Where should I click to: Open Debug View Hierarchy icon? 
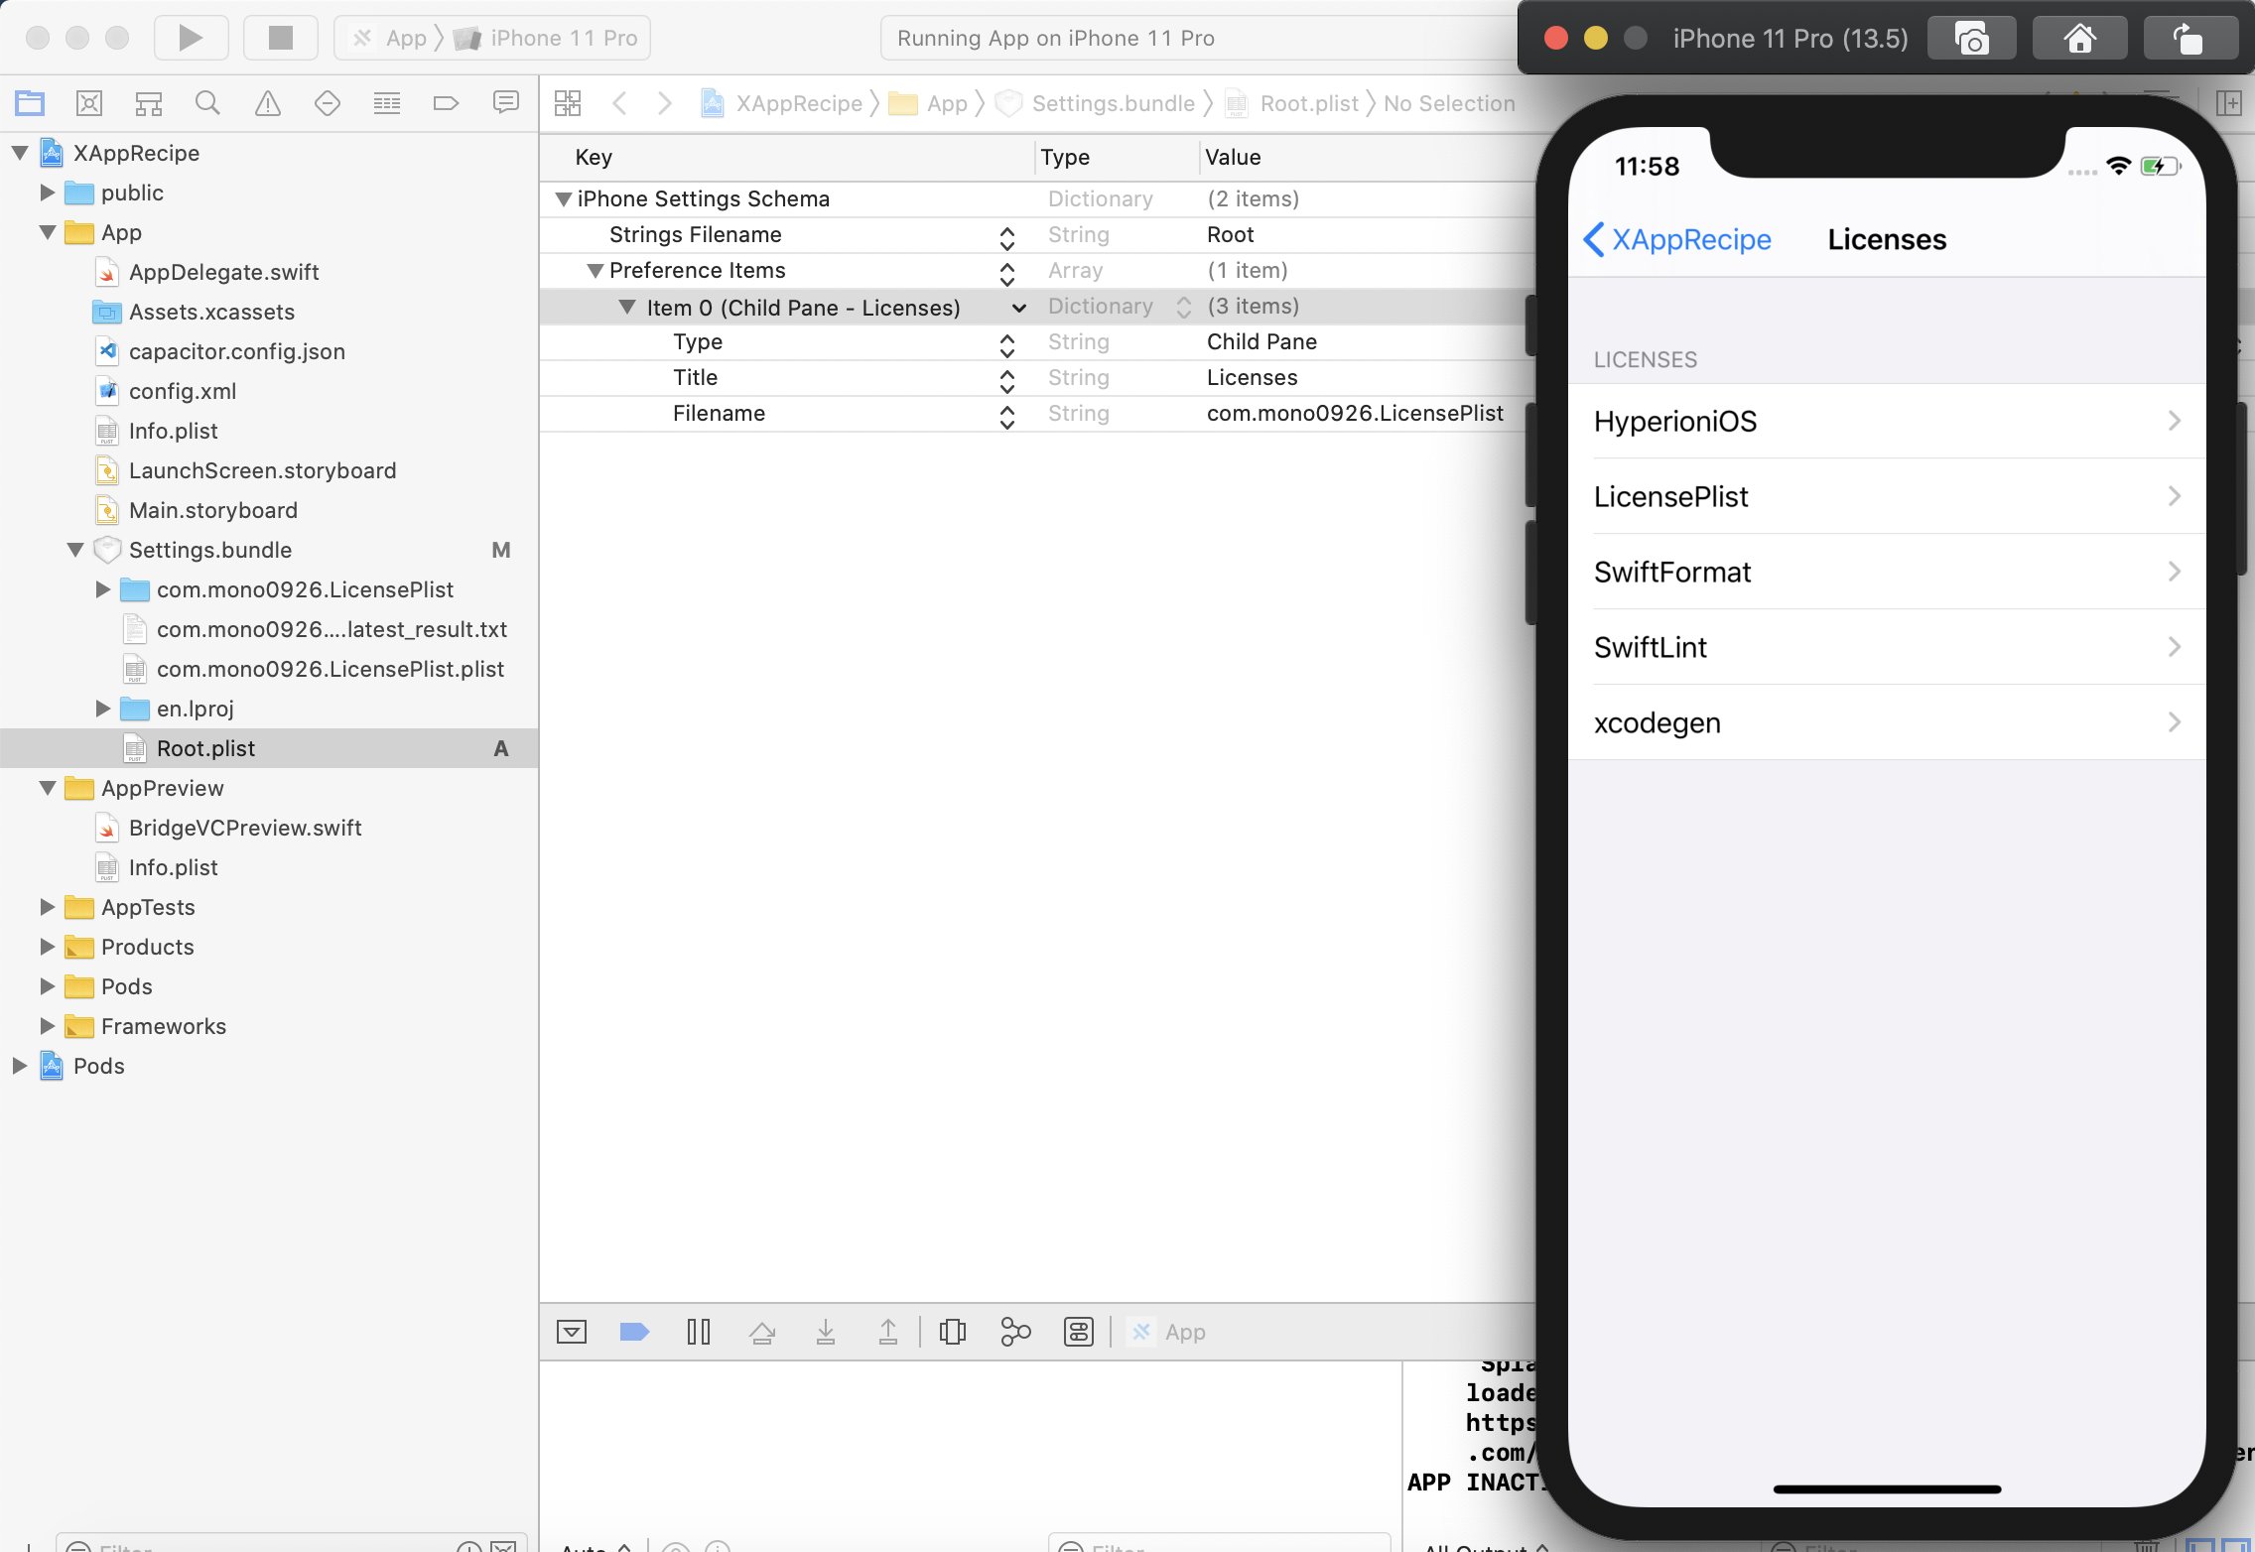[x=953, y=1332]
